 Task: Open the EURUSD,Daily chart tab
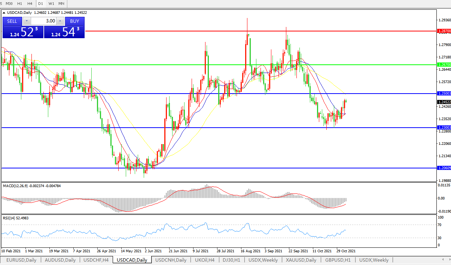tap(21, 260)
